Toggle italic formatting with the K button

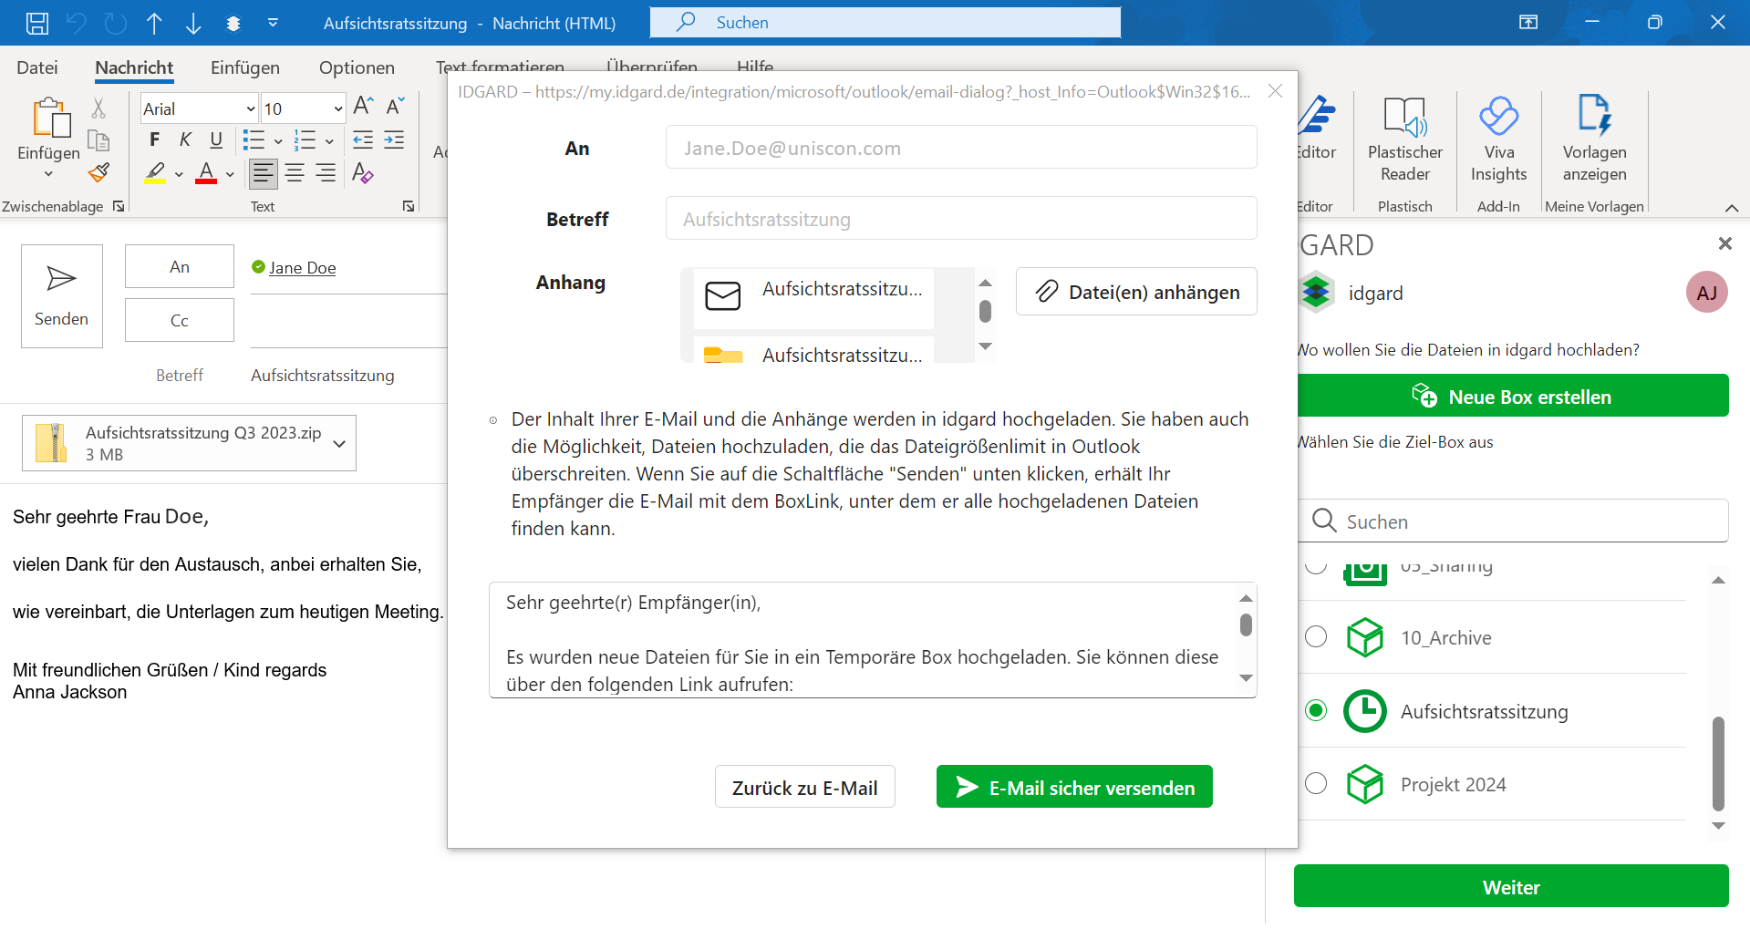[185, 139]
